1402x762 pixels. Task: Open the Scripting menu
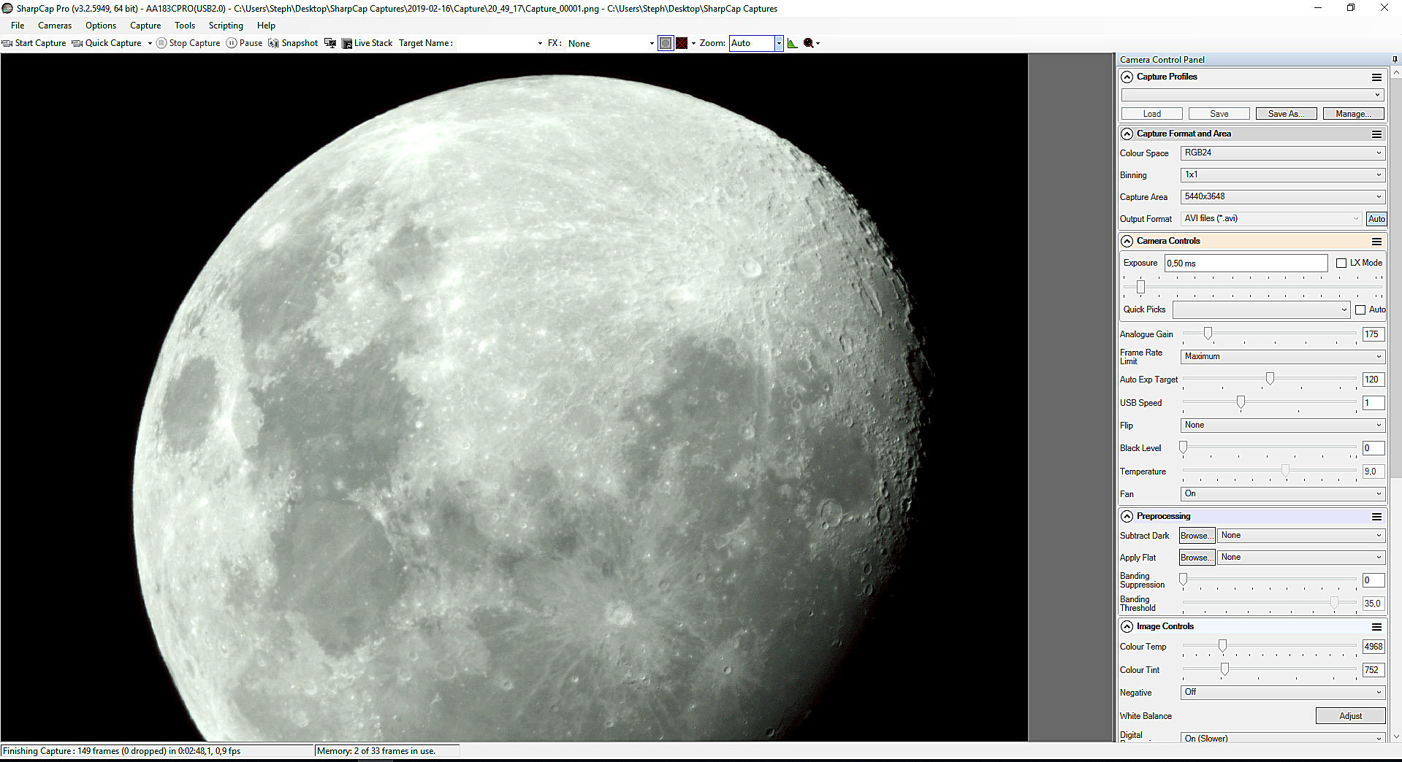226,26
